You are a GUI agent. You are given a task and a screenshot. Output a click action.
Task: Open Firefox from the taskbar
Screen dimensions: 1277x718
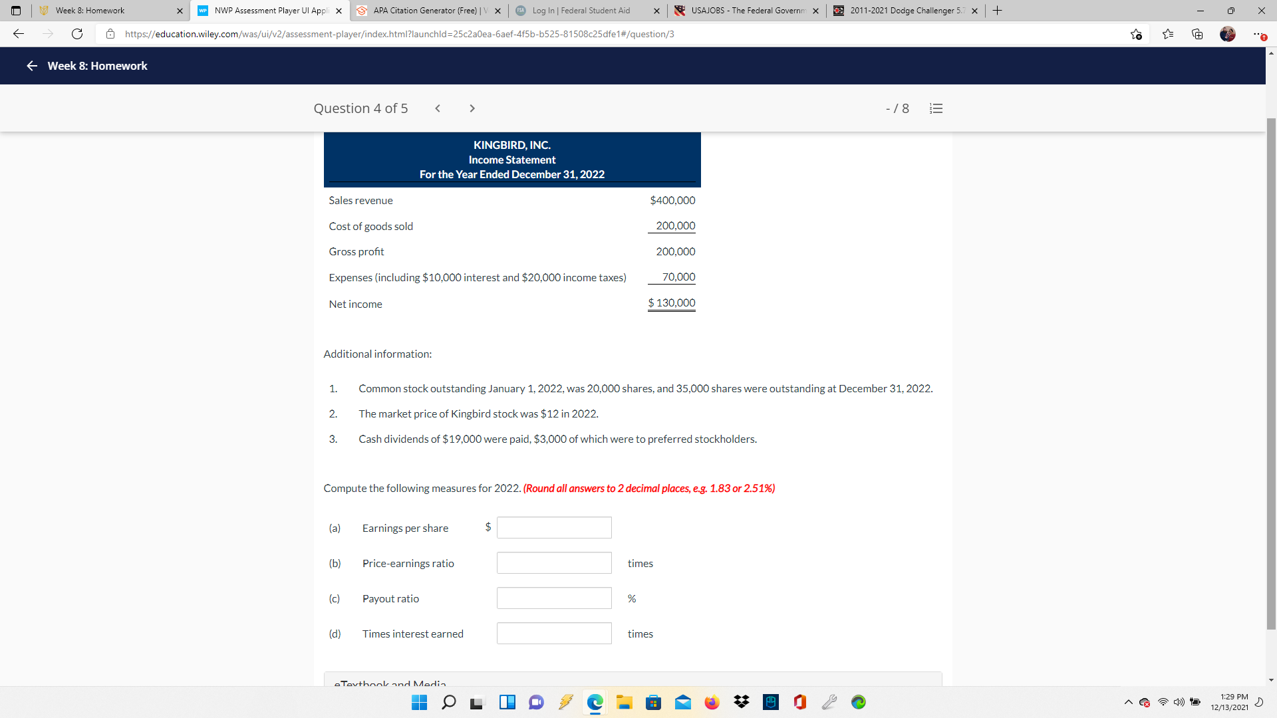tap(712, 702)
